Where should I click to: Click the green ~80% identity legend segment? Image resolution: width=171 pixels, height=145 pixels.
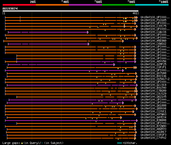click(x=119, y=5)
